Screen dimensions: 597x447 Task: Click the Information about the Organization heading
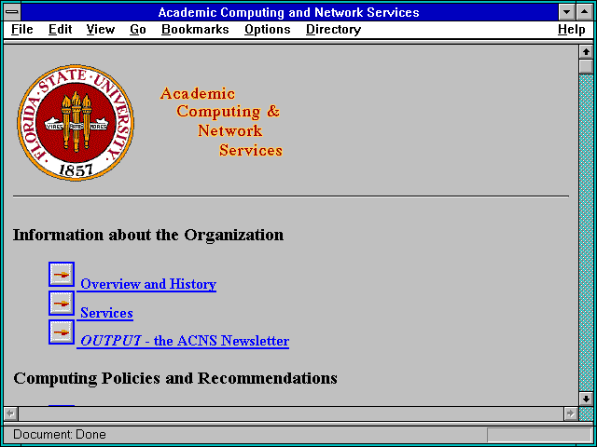pos(148,235)
